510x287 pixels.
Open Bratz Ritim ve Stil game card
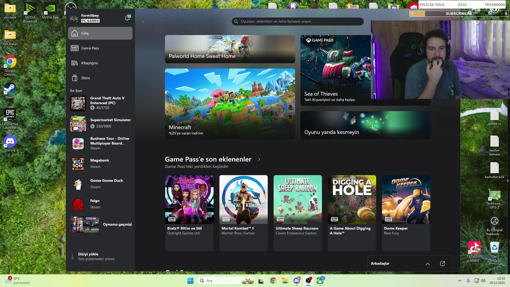click(189, 213)
